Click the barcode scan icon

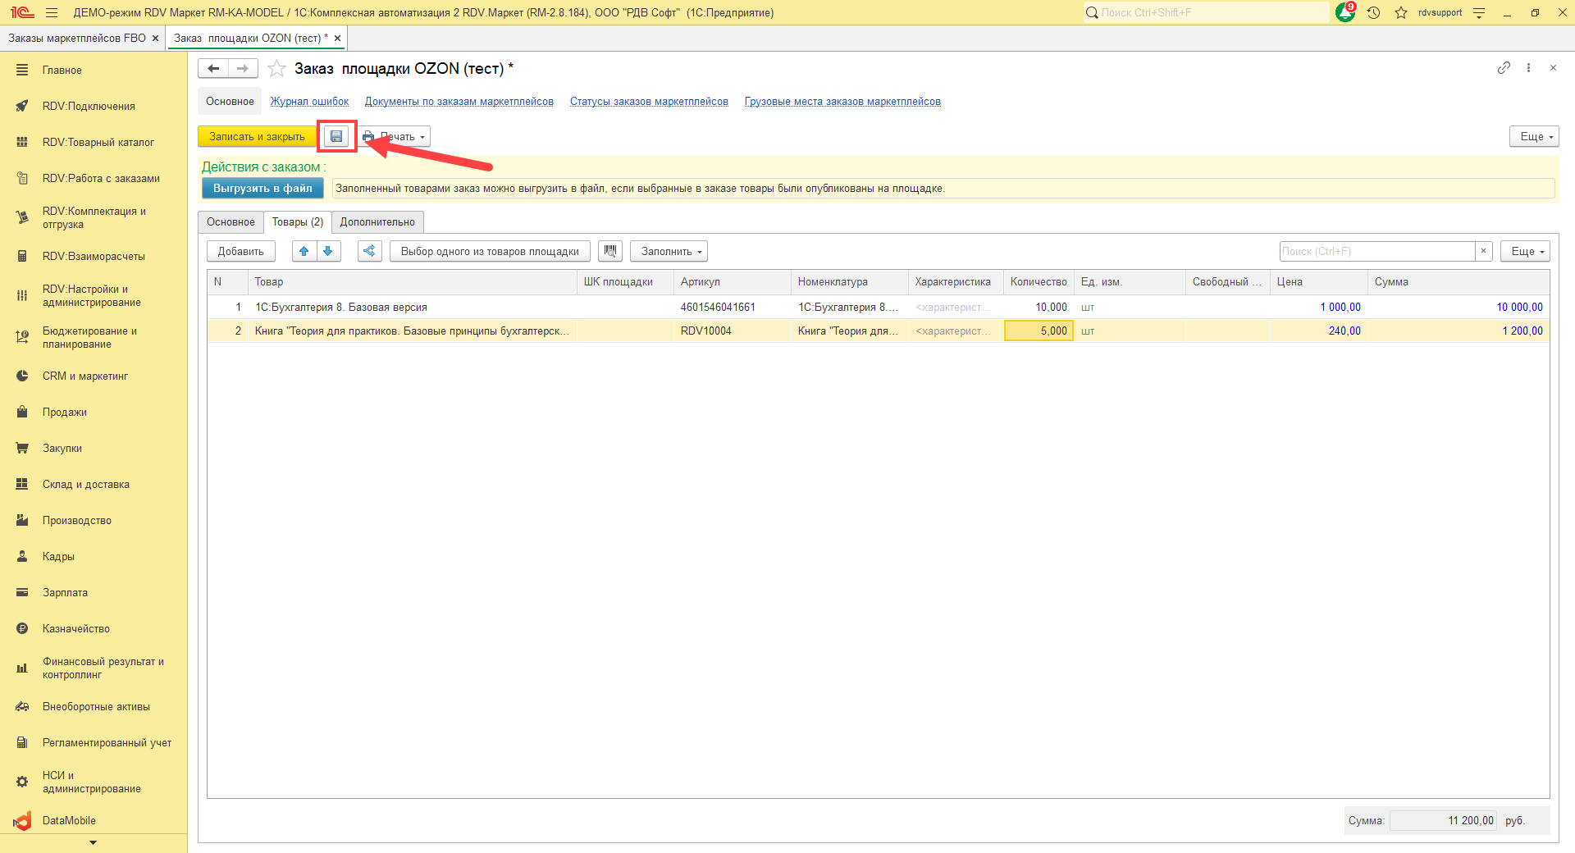(610, 252)
